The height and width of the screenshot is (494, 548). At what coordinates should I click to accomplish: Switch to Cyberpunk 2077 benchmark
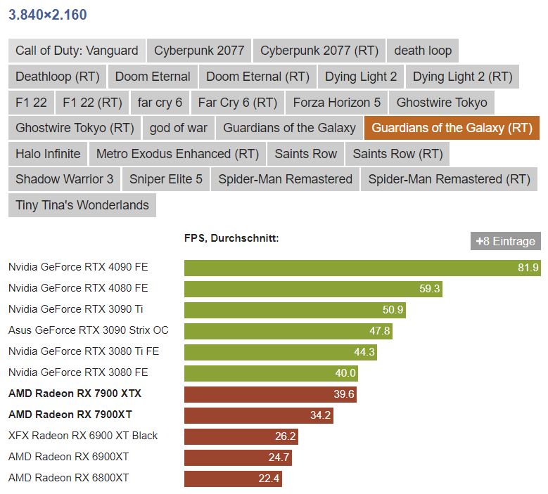pyautogui.click(x=199, y=51)
